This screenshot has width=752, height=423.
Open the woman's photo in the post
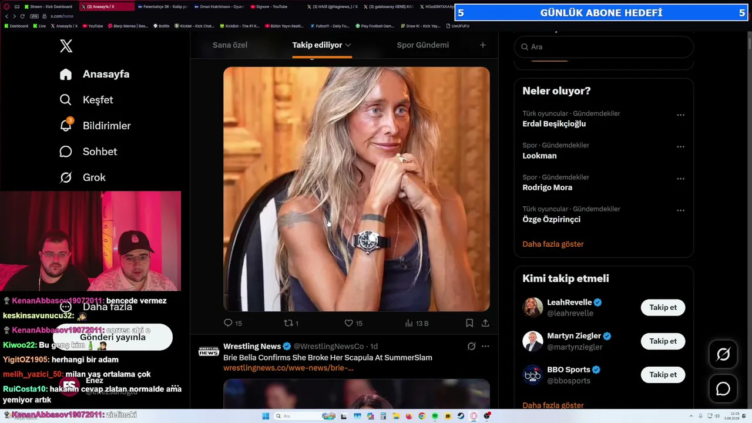[x=357, y=189]
